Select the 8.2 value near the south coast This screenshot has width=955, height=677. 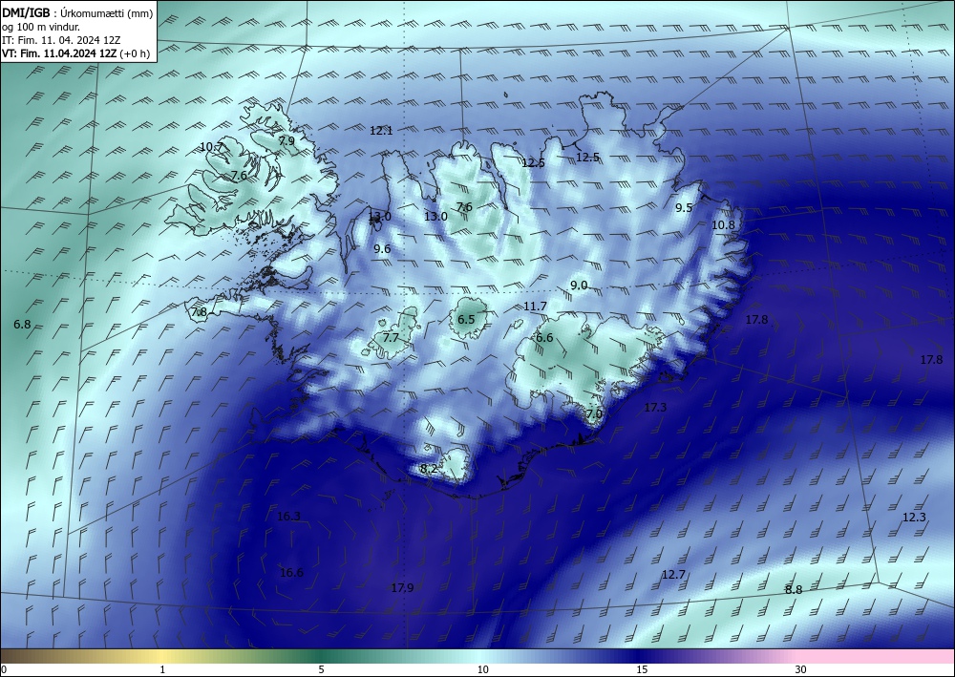point(430,469)
